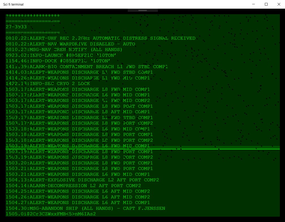Click the INFO-SEC CRYO 2 LOCK line

point(47,83)
